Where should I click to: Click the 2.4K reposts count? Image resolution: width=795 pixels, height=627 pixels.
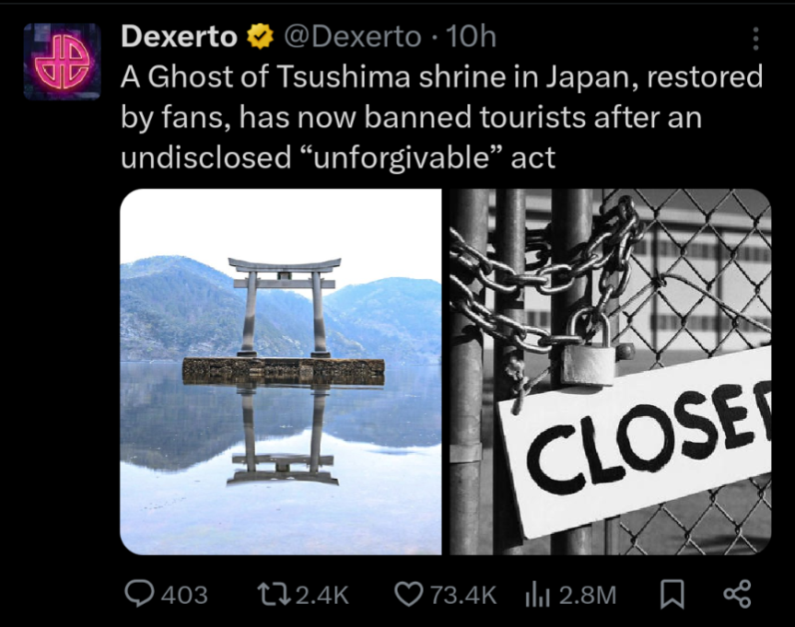click(322, 595)
